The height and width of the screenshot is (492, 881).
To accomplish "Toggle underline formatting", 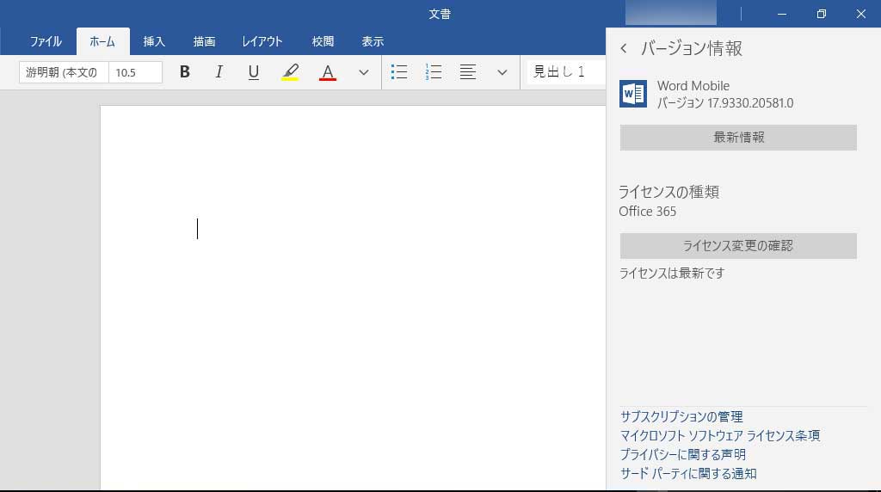I will (253, 72).
